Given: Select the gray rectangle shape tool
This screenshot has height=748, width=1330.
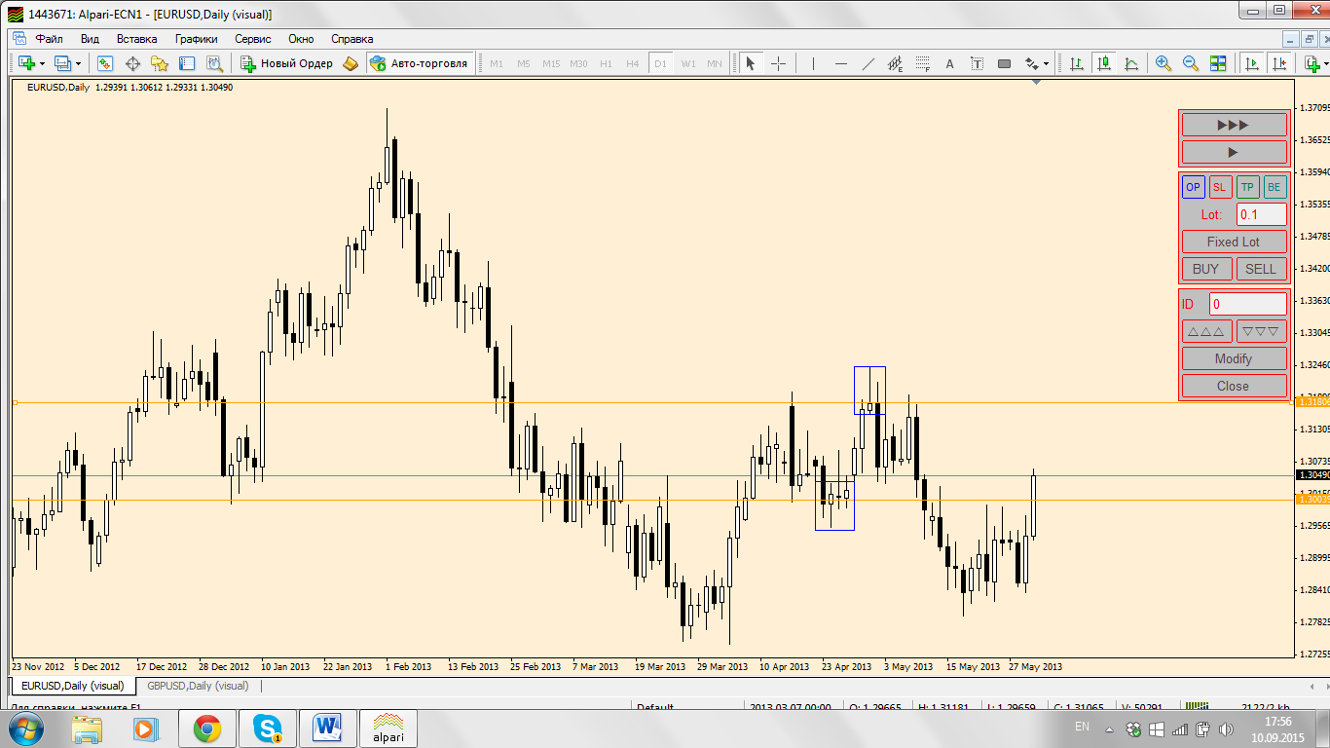Looking at the screenshot, I should pos(1005,63).
